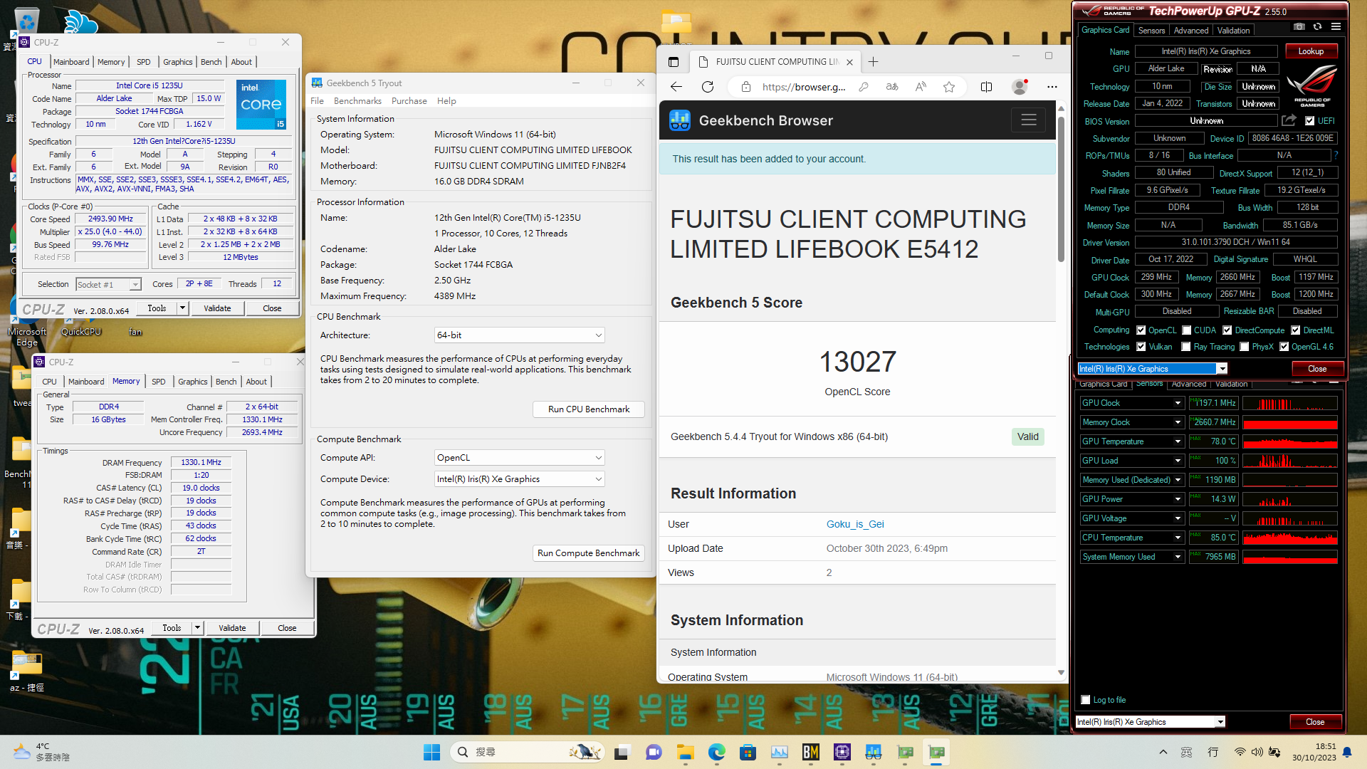This screenshot has height=769, width=1367.
Task: Toggle the OpenCL checkbox in GPU-Z
Action: [1141, 330]
